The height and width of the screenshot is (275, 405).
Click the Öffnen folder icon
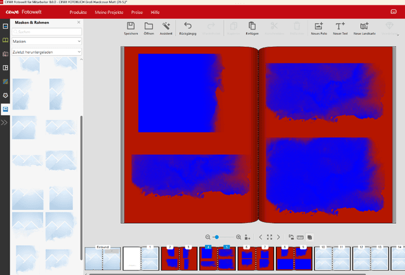[x=149, y=28]
